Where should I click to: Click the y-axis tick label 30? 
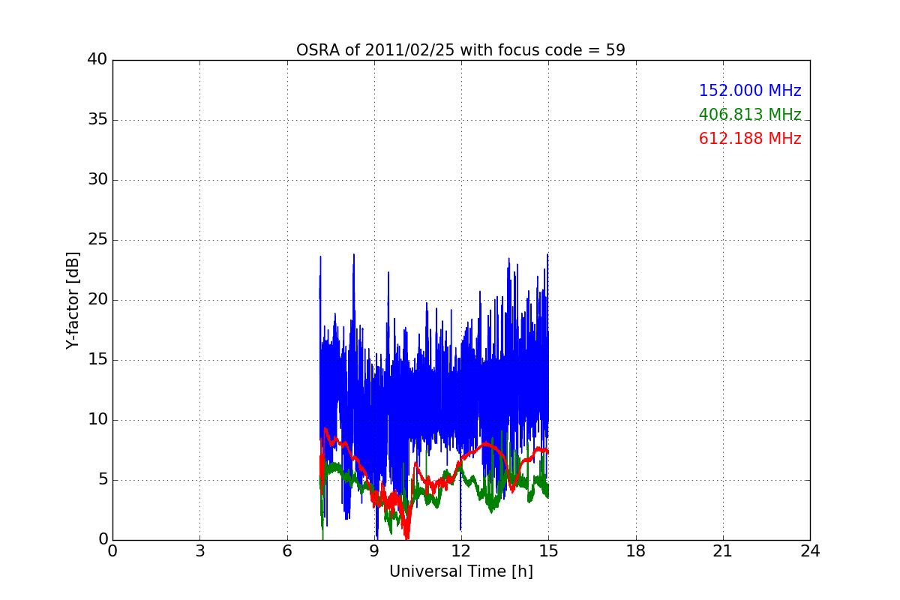click(x=97, y=180)
